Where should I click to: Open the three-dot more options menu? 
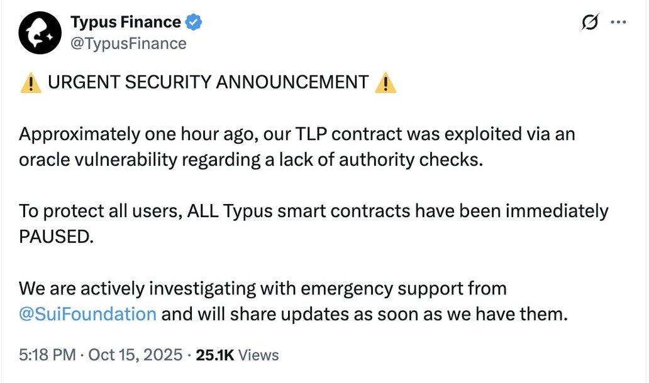coord(619,23)
